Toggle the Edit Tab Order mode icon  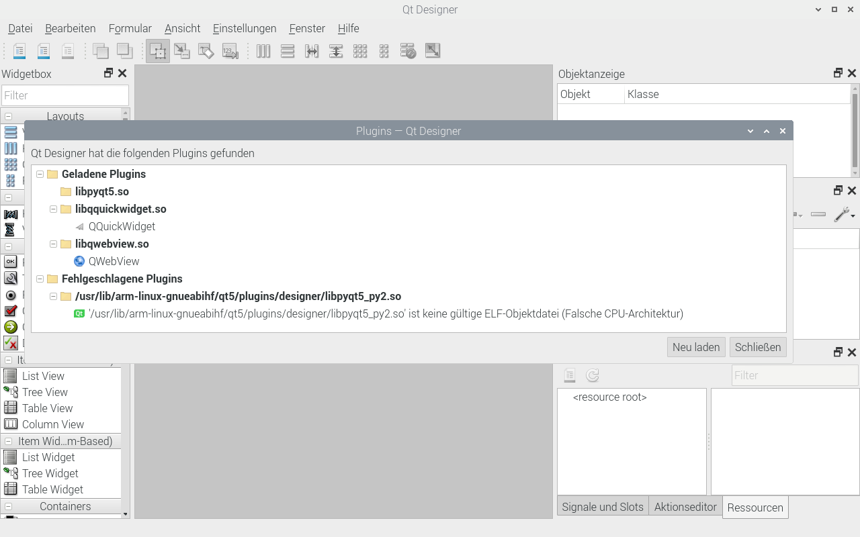[x=230, y=51]
